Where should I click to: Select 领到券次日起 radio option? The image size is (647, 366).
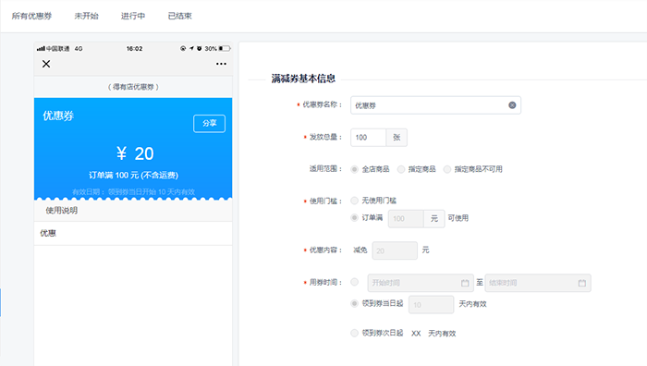(354, 333)
